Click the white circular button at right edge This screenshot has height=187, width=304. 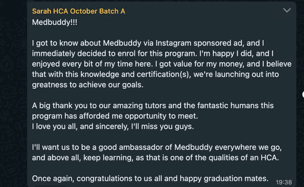point(303,94)
